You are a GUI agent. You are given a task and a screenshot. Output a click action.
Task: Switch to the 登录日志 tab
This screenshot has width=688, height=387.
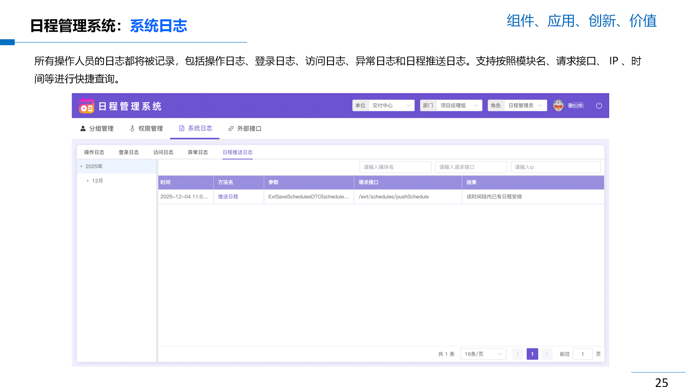click(x=129, y=152)
